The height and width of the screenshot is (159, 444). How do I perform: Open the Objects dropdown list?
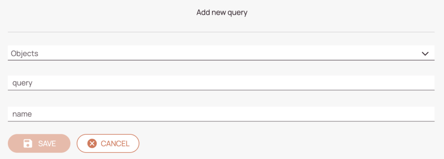[x=221, y=53]
